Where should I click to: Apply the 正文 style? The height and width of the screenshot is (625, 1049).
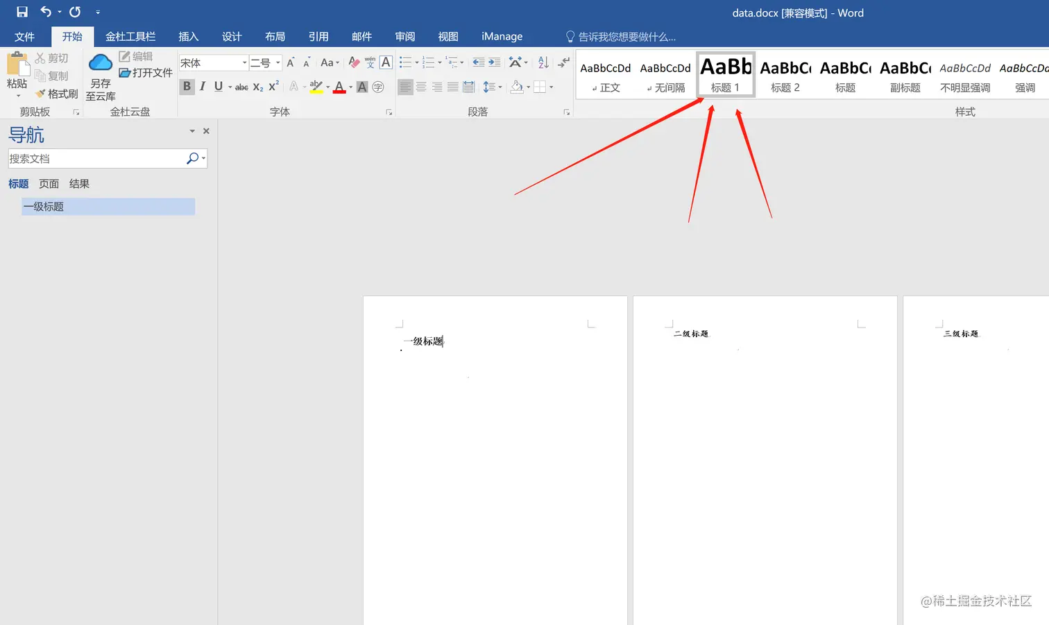(x=606, y=74)
